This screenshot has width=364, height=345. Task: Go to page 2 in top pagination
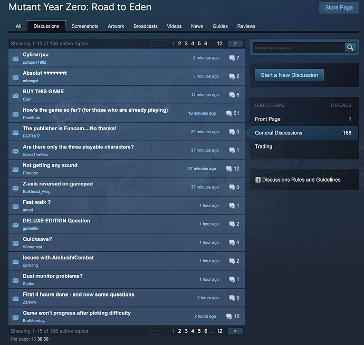[179, 44]
